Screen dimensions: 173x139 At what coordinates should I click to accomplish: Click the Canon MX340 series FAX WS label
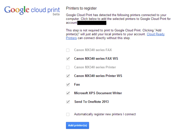[96, 59]
